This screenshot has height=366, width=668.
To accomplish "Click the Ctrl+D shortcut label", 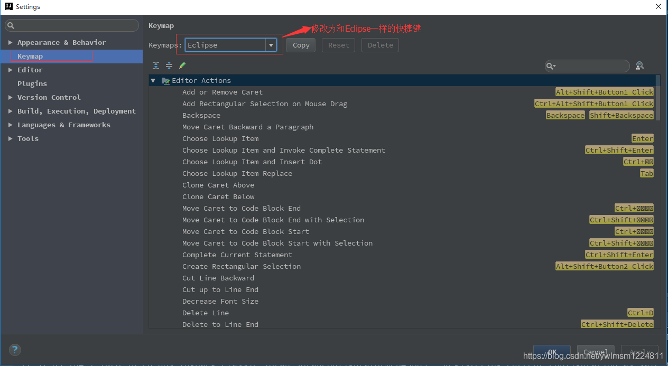I will click(641, 313).
